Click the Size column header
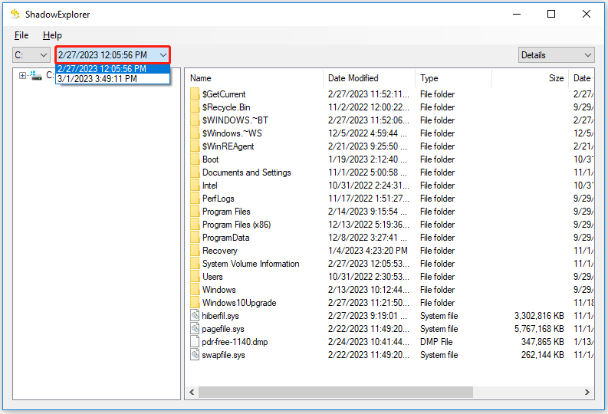 (530, 78)
